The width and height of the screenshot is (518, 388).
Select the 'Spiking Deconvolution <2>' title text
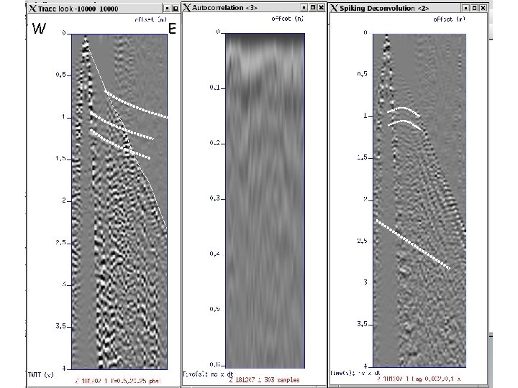click(x=384, y=8)
